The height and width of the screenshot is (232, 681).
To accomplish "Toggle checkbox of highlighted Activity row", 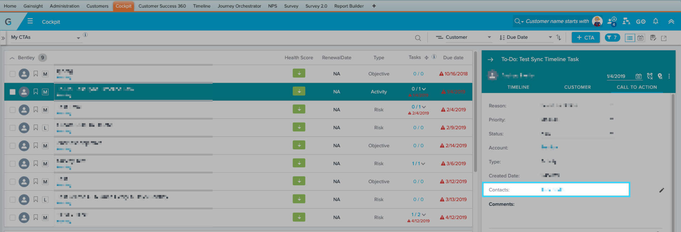I will point(13,92).
